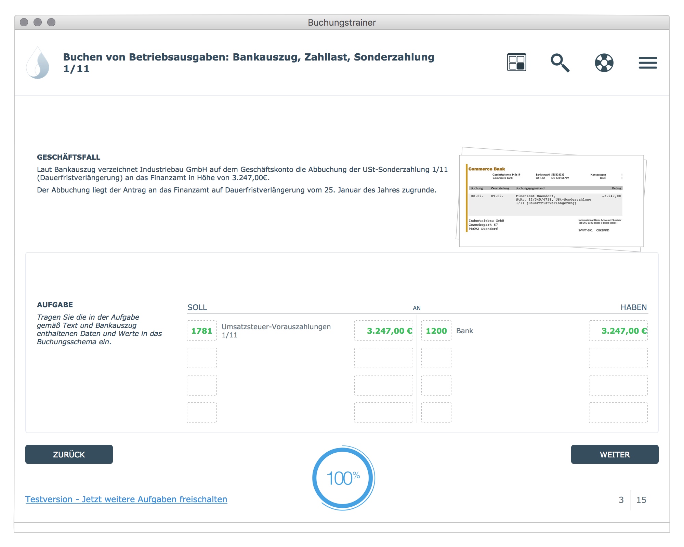Click empty second-row Soll account field
Viewport: 684px width, 547px height.
coord(202,358)
